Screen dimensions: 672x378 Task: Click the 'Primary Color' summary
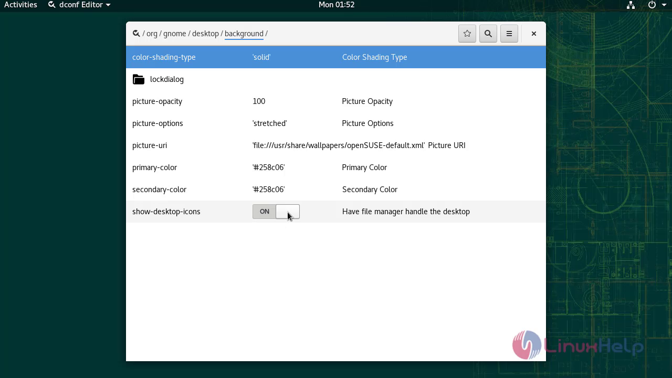(364, 167)
